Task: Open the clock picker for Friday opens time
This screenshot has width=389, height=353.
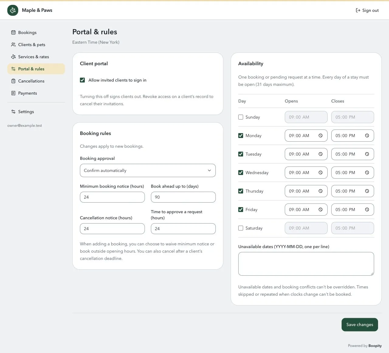Action: (320, 210)
